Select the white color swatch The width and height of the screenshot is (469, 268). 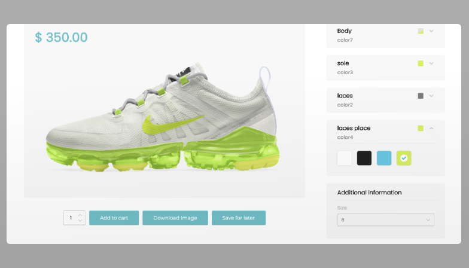(345, 158)
